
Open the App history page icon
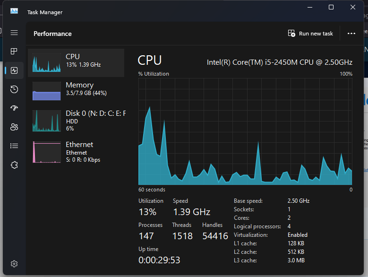[14, 89]
